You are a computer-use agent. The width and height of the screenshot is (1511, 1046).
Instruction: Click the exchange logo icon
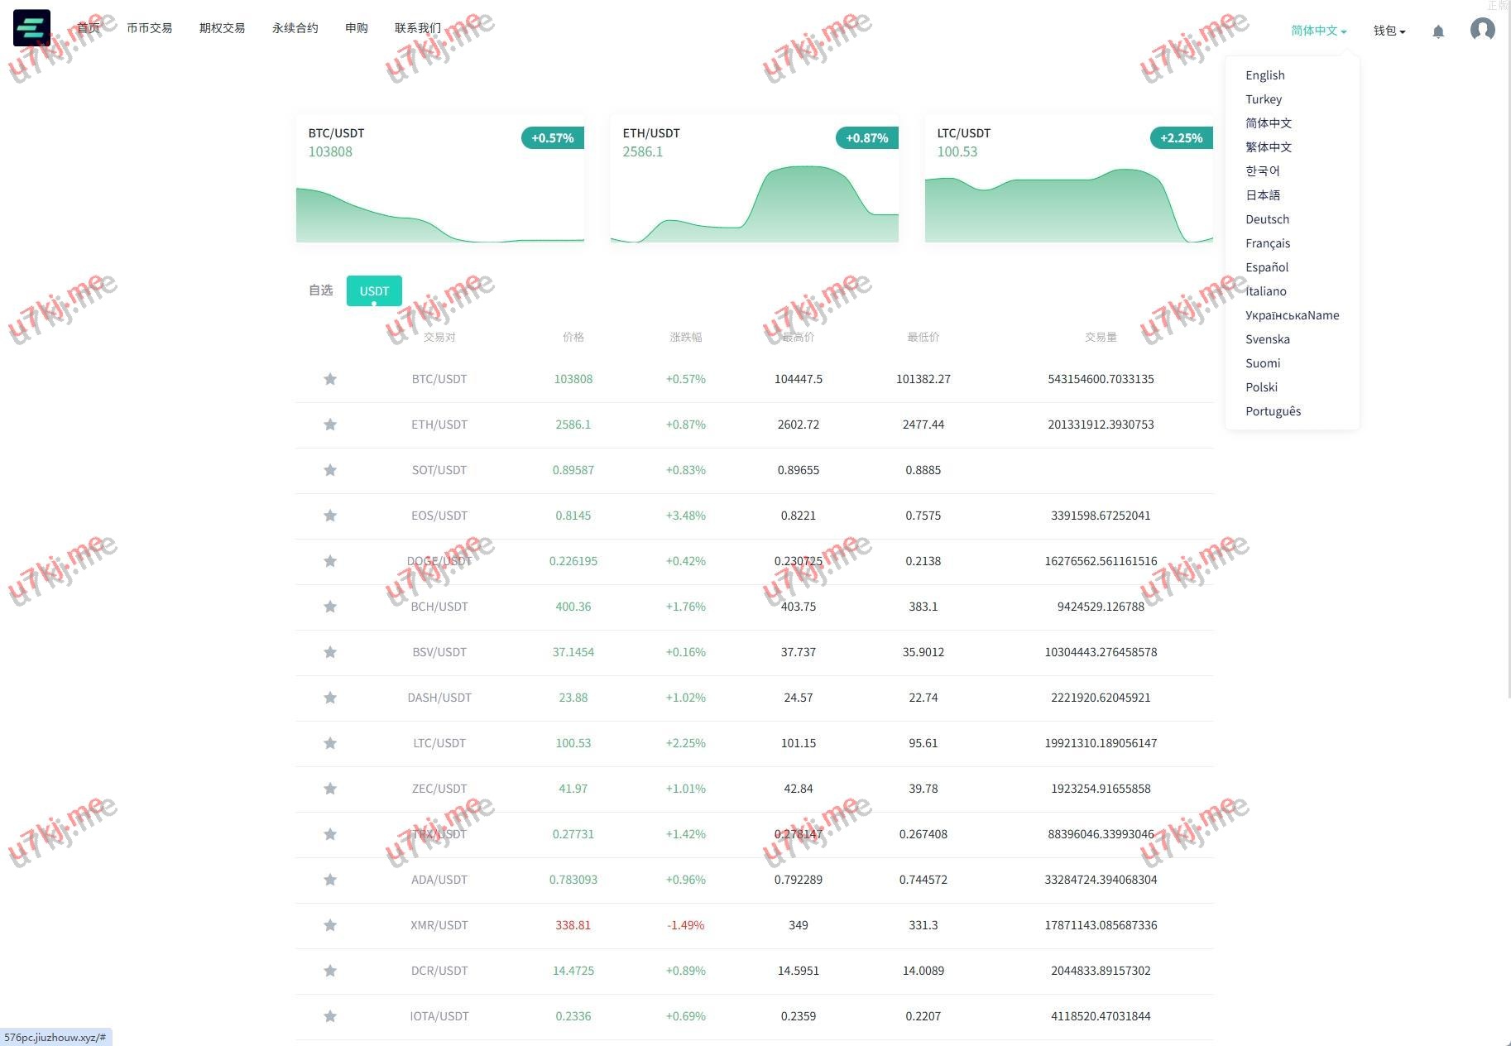tap(31, 27)
